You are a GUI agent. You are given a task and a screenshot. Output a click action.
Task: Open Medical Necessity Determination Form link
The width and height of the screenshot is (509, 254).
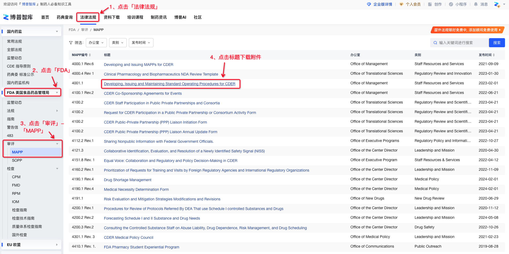[x=136, y=189]
